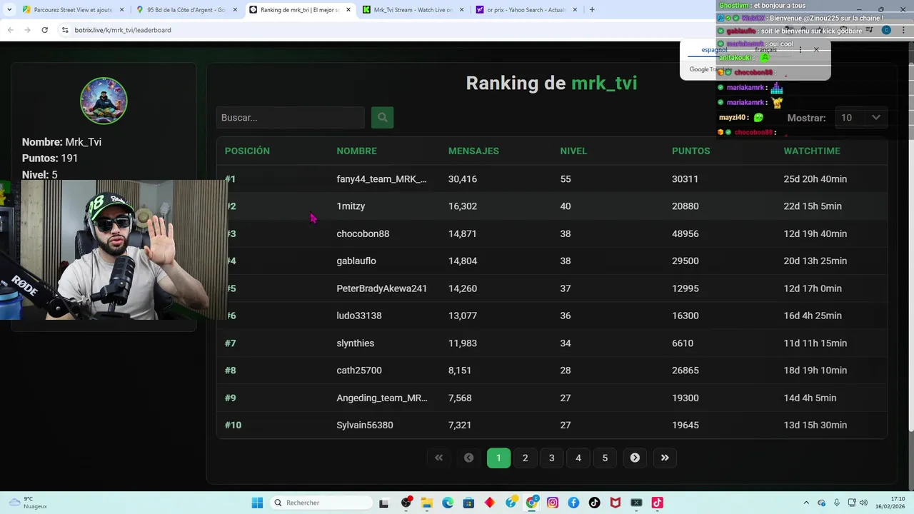Click the name PeterBradyAkewa241
914x514 pixels.
[381, 288]
